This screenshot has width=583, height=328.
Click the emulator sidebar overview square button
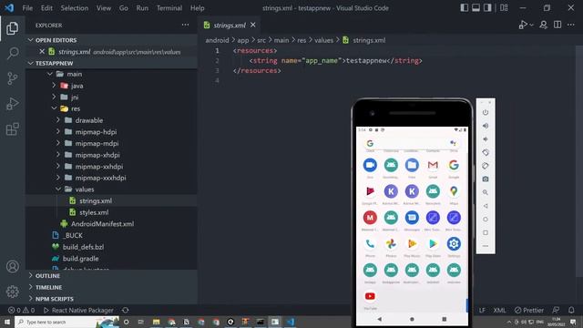click(486, 233)
